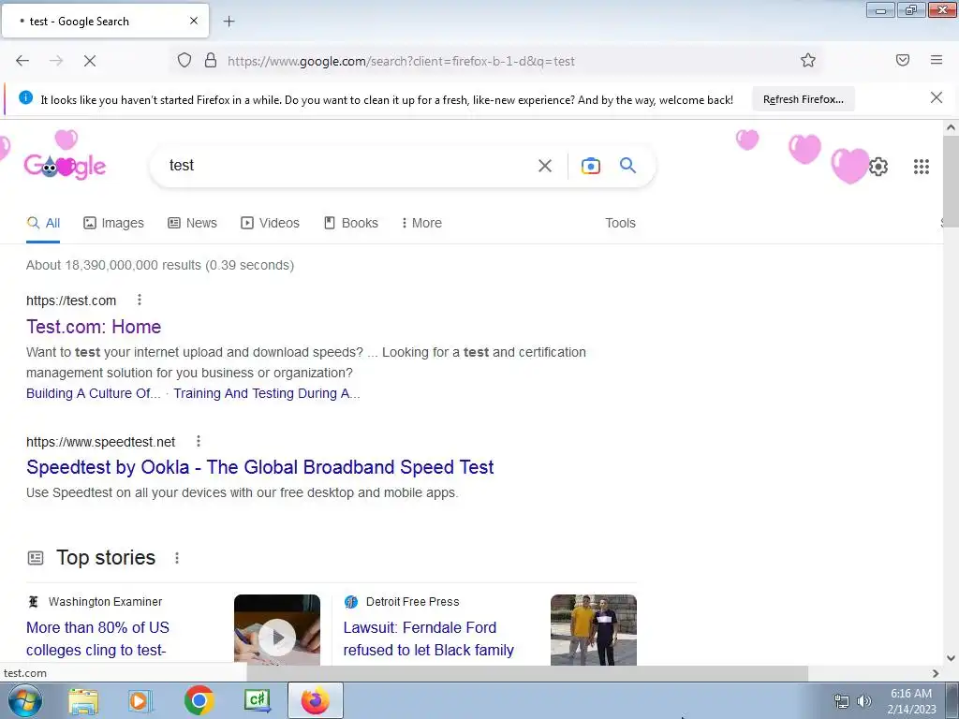Open the C# application taskbar icon
Viewport: 959px width, 719px height.
[x=257, y=700]
